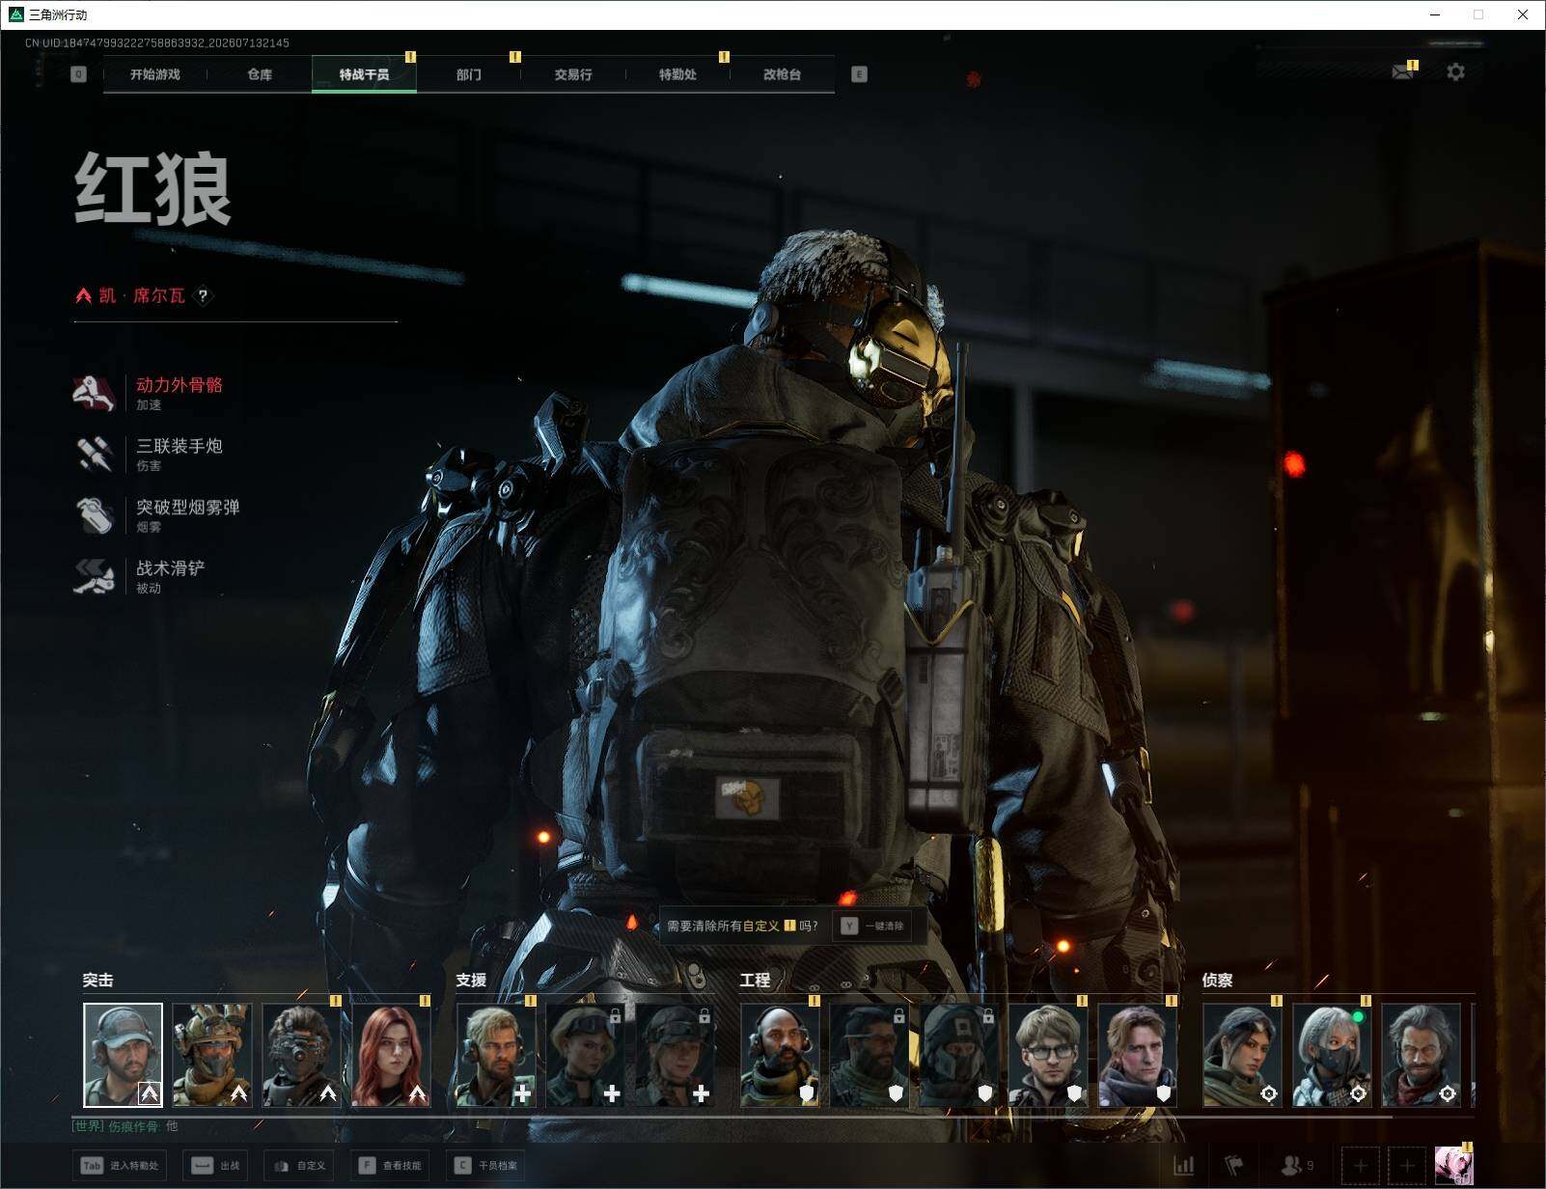Select the bald headset engineer operator
This screenshot has height=1189, width=1546.
tap(780, 1055)
